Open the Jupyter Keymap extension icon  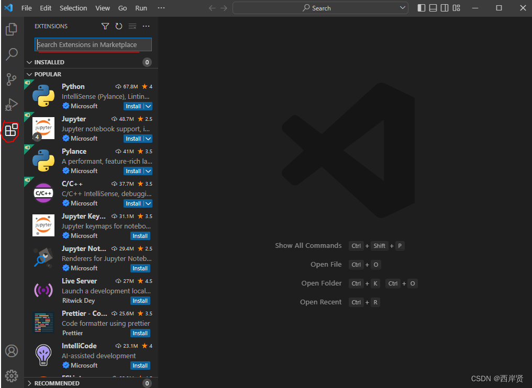click(x=43, y=225)
